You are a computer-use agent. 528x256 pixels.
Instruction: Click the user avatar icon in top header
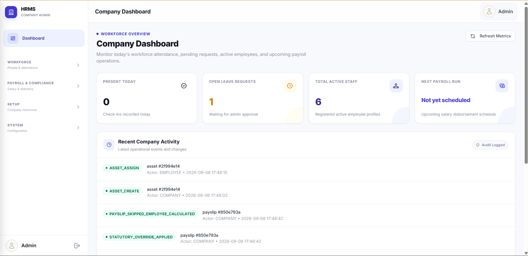pos(489,12)
